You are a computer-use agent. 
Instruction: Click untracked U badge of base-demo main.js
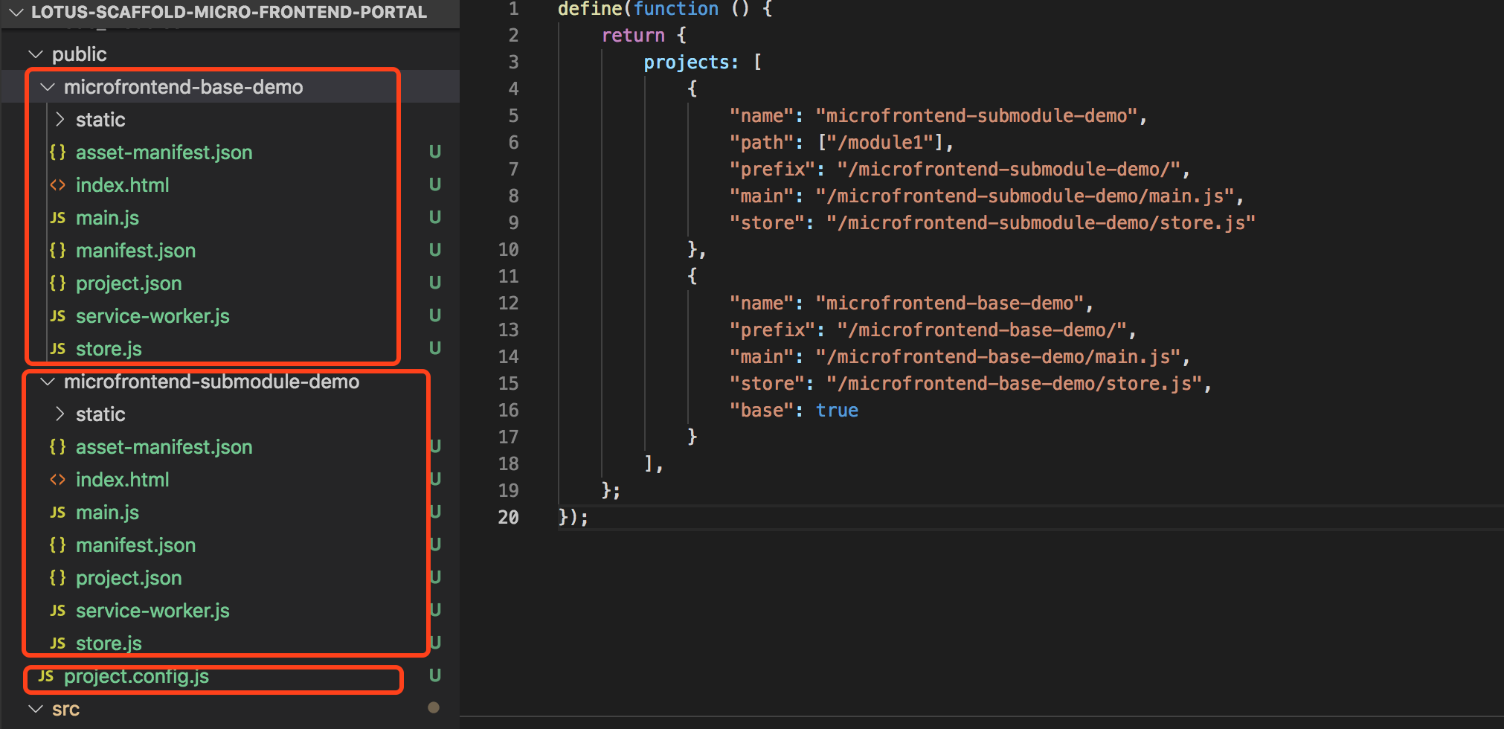[435, 217]
